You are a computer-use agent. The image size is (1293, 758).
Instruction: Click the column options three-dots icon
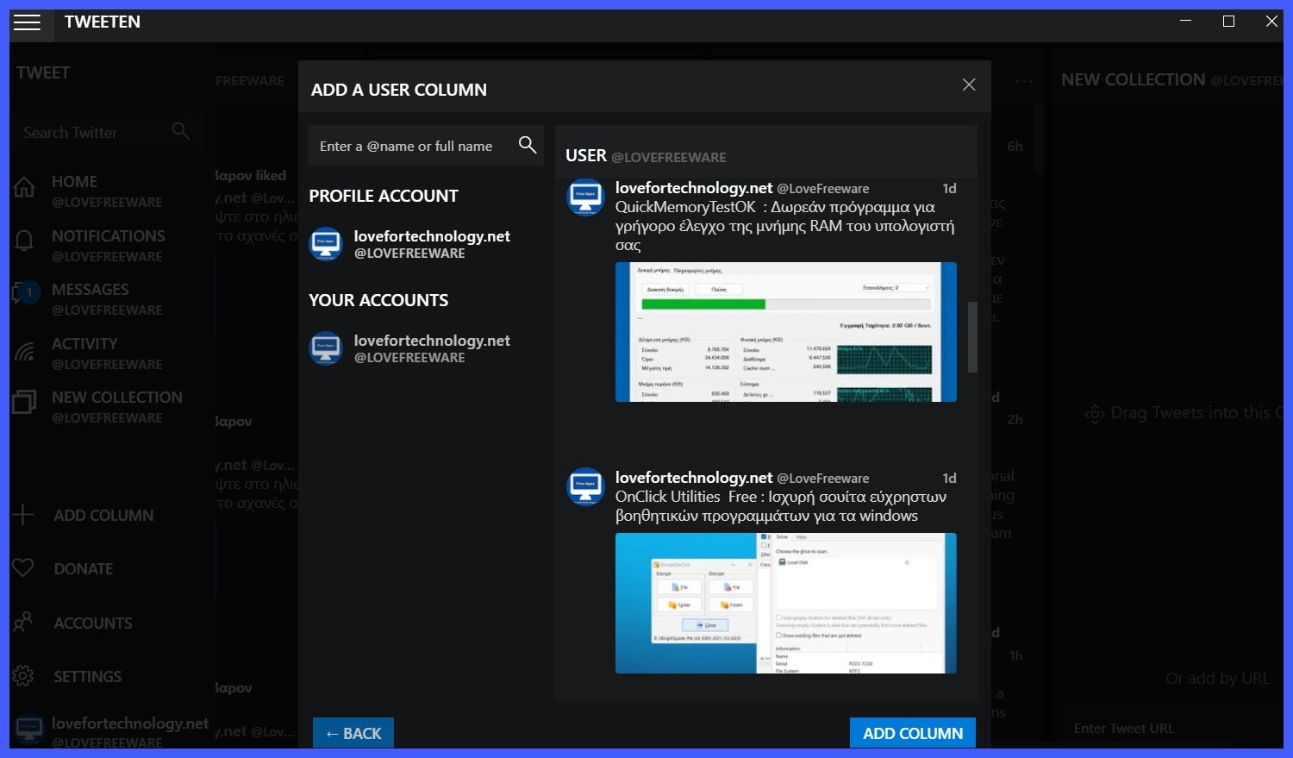pyautogui.click(x=1023, y=81)
